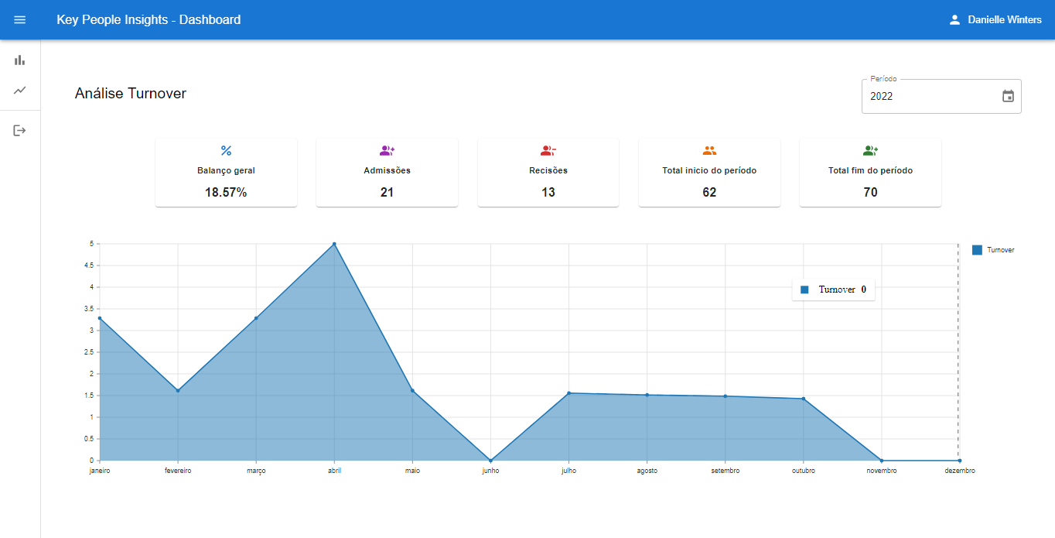The width and height of the screenshot is (1055, 538).
Task: Toggle the Turnover series in chart legend
Action: pos(993,249)
